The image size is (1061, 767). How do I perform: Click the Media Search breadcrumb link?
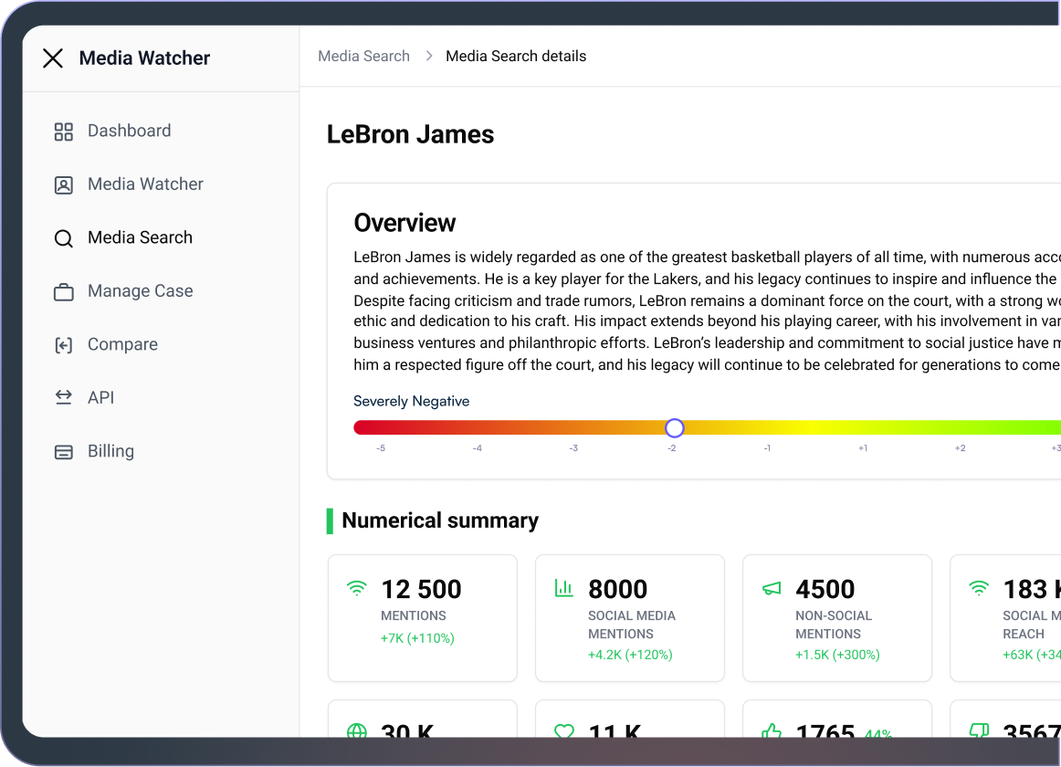[364, 57]
